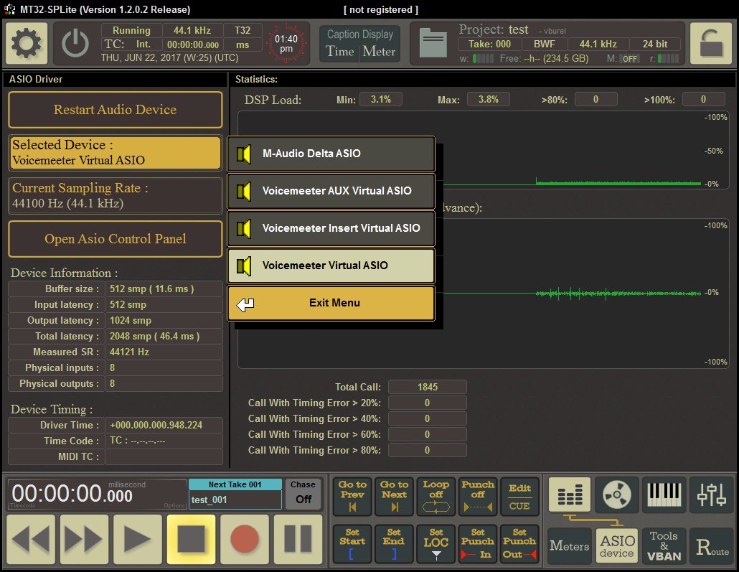Select M-Audio Delta ASIO from the menu
The height and width of the screenshot is (572, 739).
(x=331, y=154)
